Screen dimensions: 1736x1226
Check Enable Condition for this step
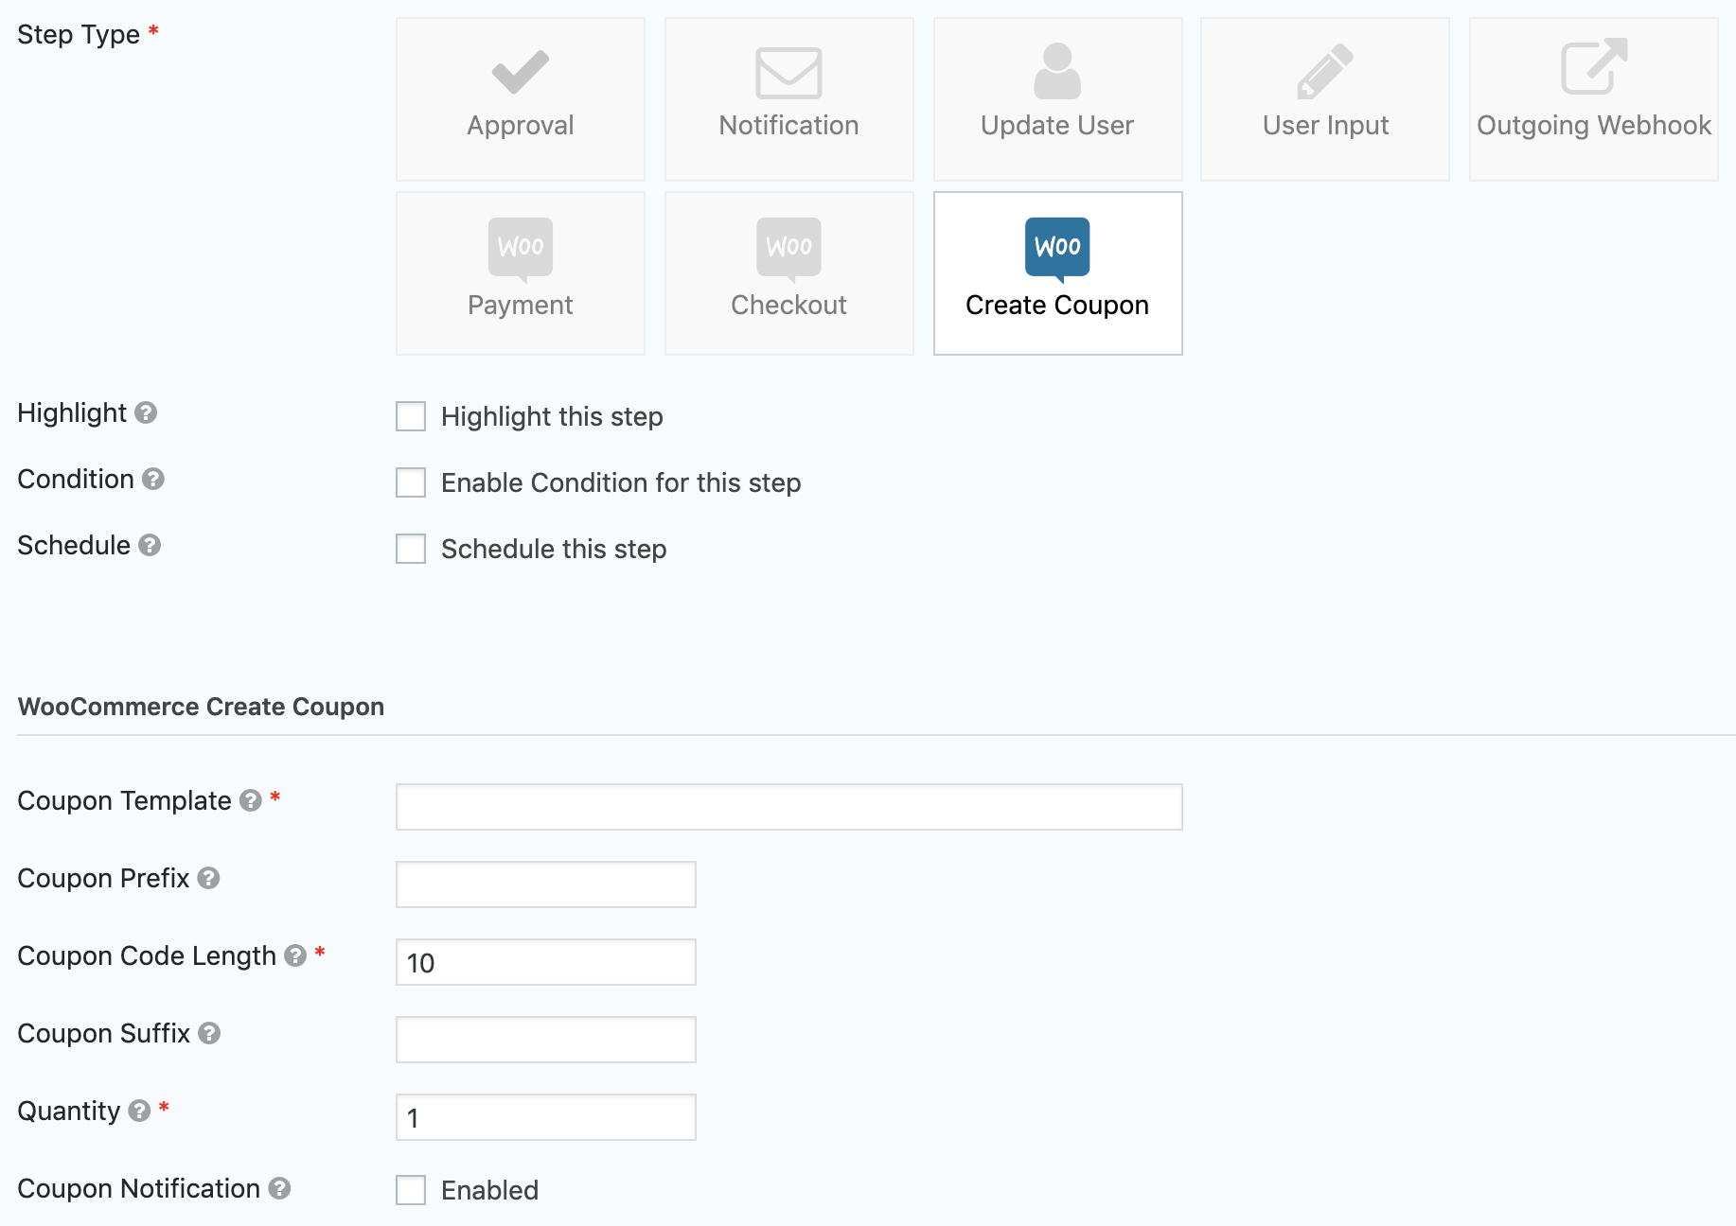[x=411, y=482]
